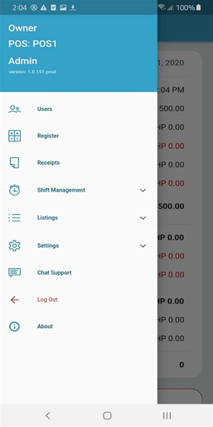The width and height of the screenshot is (213, 427).
Task: Open the Chat Support link
Action: (x=54, y=273)
